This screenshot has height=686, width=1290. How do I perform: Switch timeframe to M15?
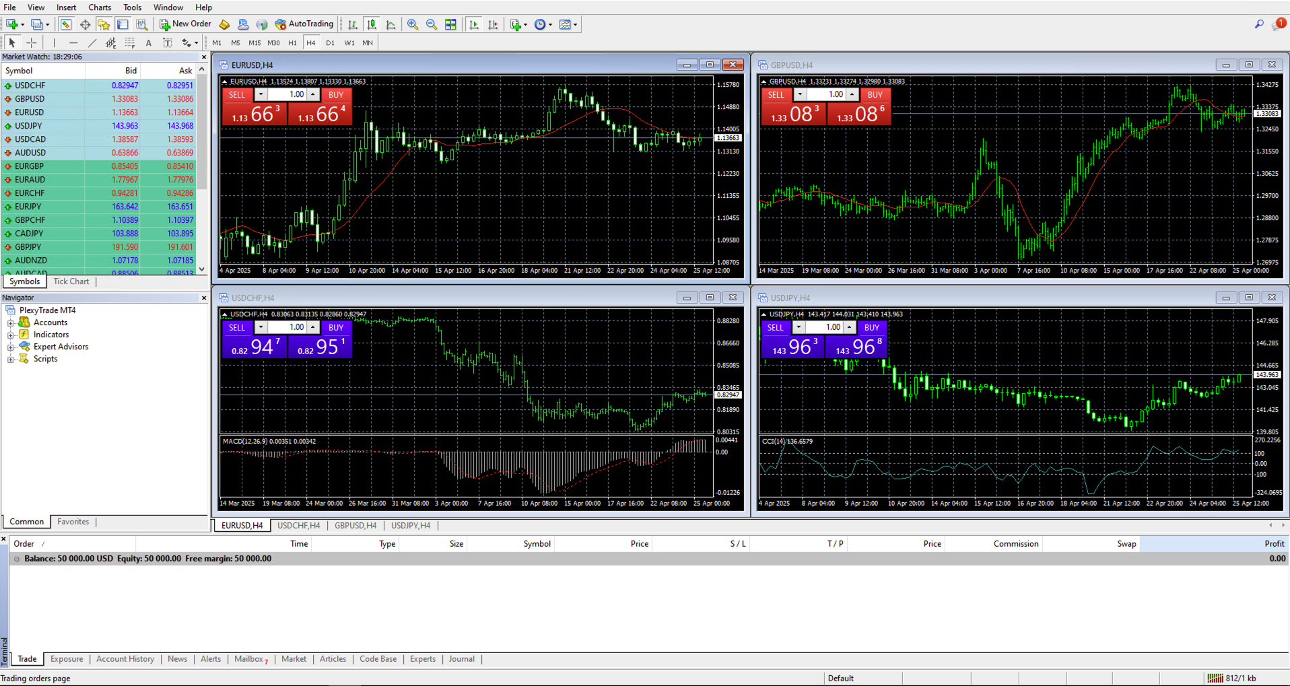(254, 42)
